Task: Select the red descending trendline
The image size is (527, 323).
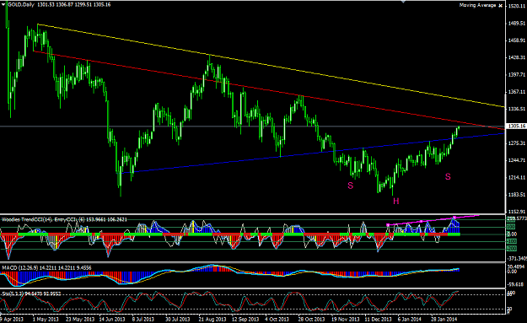Action: click(269, 90)
